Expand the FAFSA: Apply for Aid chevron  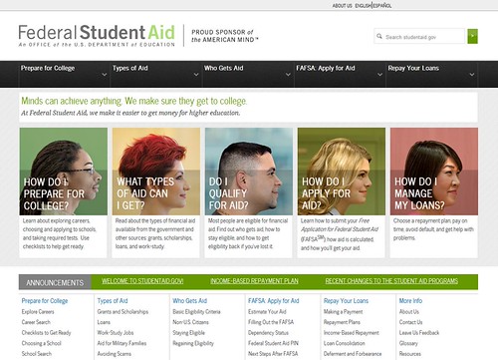click(x=380, y=75)
